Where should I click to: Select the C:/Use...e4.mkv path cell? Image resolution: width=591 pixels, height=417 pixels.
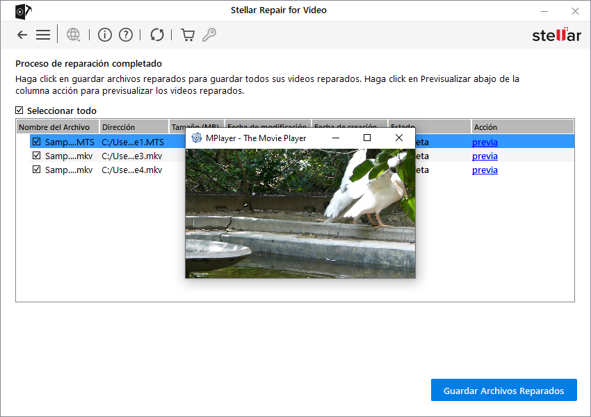click(132, 170)
